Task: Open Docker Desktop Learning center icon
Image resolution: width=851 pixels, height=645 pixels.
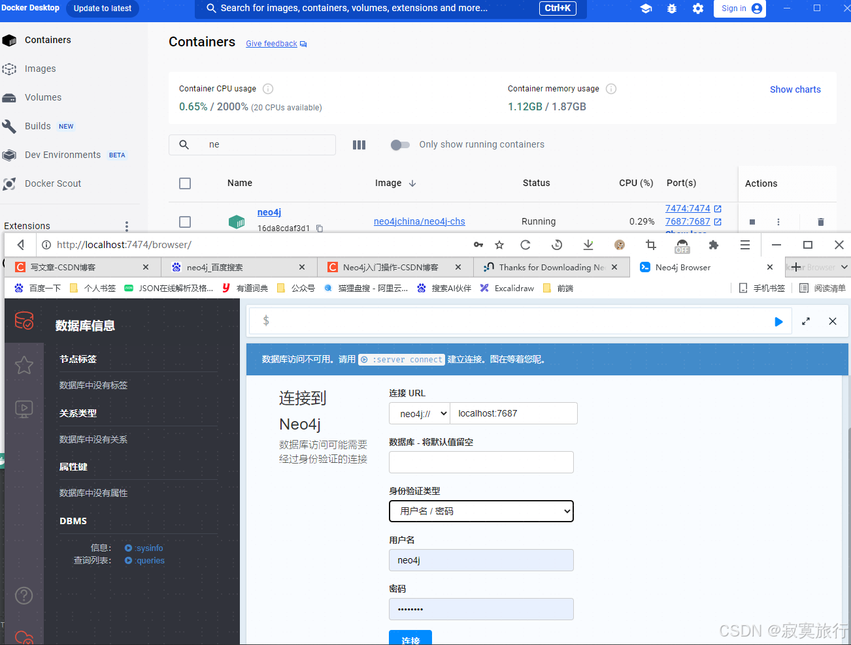Action: pyautogui.click(x=646, y=8)
